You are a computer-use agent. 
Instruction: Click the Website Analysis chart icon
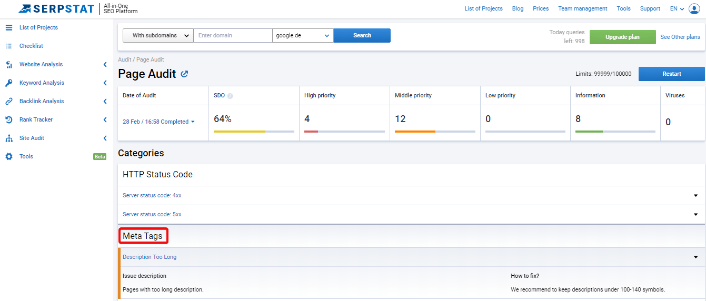(x=9, y=64)
